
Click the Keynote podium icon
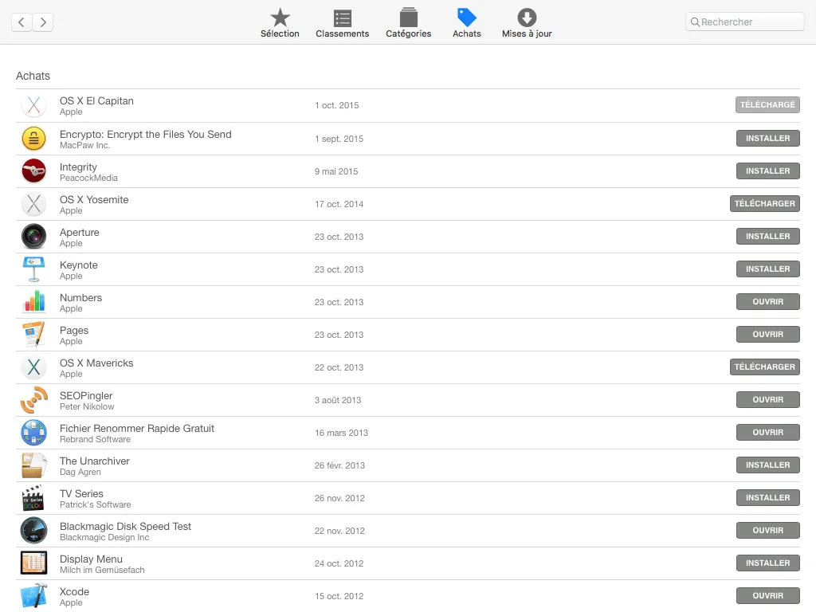point(33,269)
